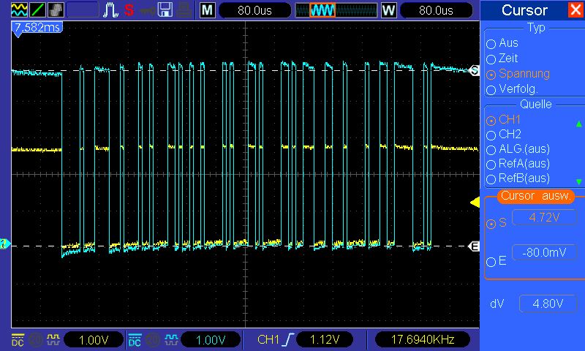Click the M main timebase icon
This screenshot has height=351, width=585.
208,10
